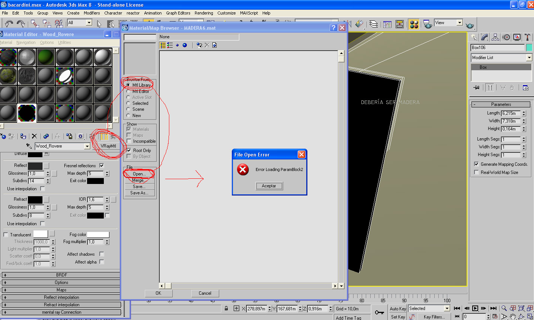The width and height of the screenshot is (534, 320).
Task: Switch to the Modify command panel tab
Action: click(485, 37)
